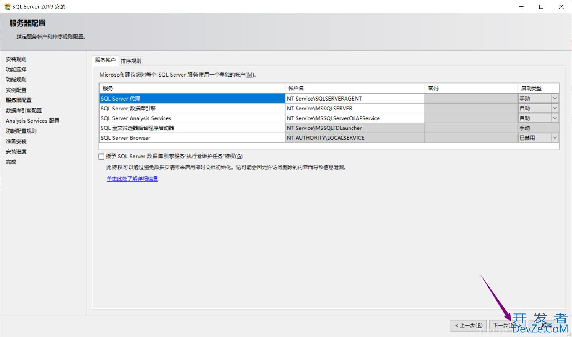Open the 排序规则 tab
This screenshot has height=337, width=572.
pos(131,61)
